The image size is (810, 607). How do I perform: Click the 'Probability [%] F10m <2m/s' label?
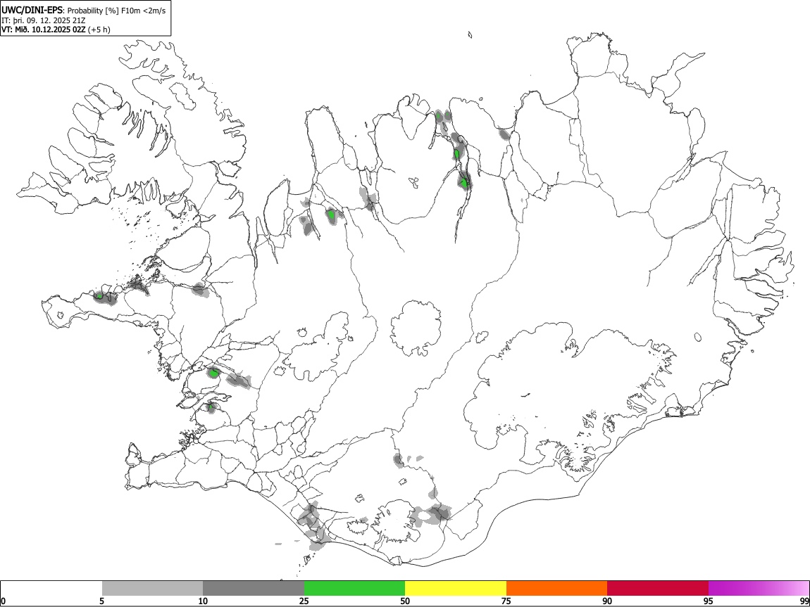[x=116, y=11]
